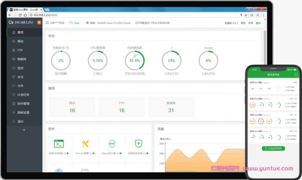
Task: Click the 宝塔系统加固 shield icon
Action: [138, 144]
